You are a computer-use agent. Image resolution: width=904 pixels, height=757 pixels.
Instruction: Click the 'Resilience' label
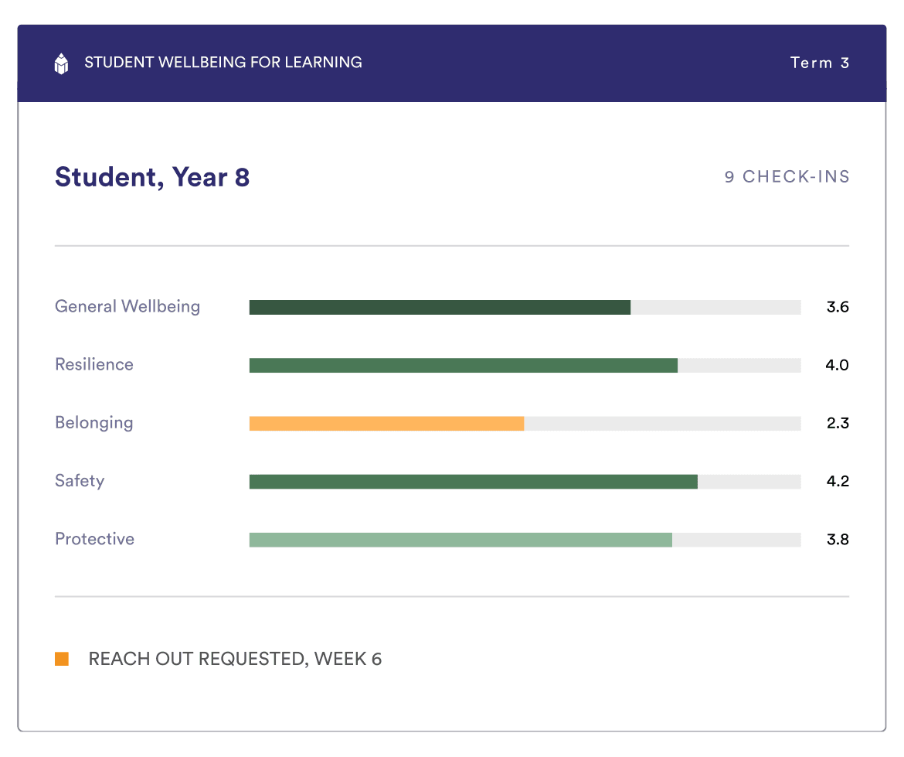pos(94,364)
